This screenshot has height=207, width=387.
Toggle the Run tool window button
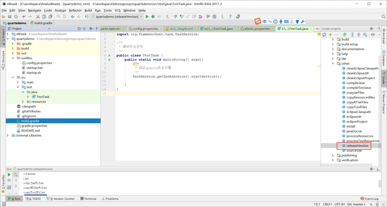14,199
